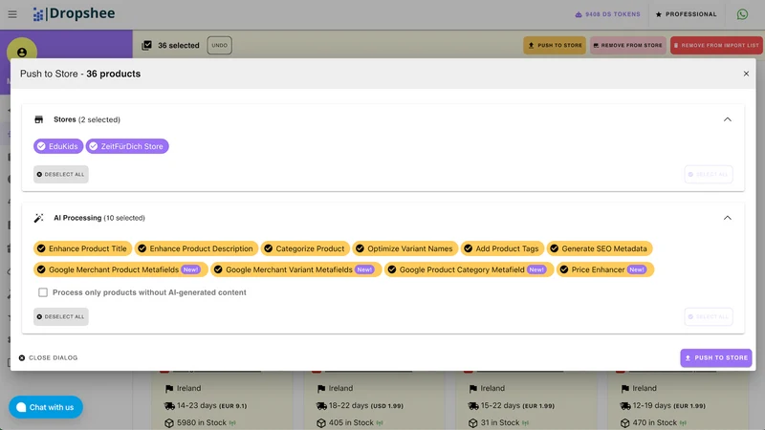Viewport: 765px width, 430px height.
Task: Toggle Add Product Tags option
Action: [x=502, y=248]
